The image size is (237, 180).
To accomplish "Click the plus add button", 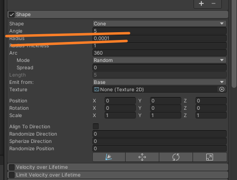I will click(x=201, y=3).
